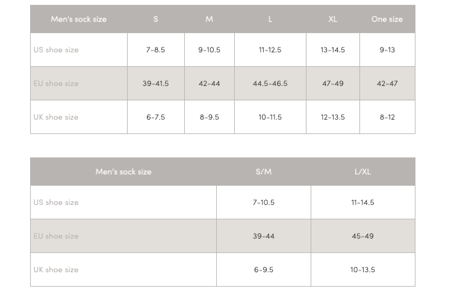
Task: Click the XL column header
Action: pos(333,19)
